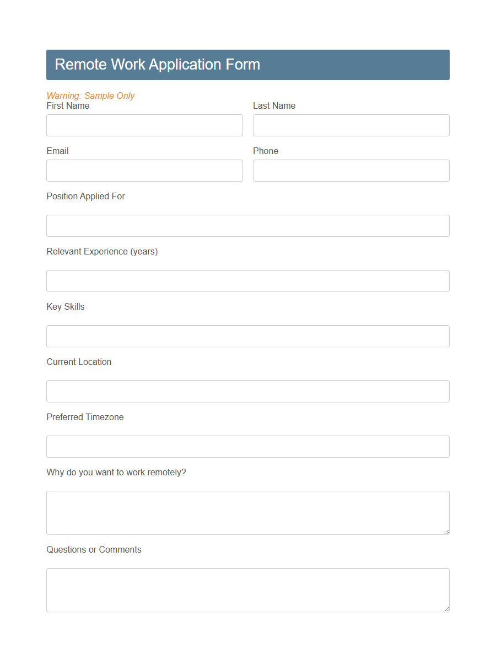Focus the Position Applied For field
This screenshot has height=652, width=496.
pos(247,226)
